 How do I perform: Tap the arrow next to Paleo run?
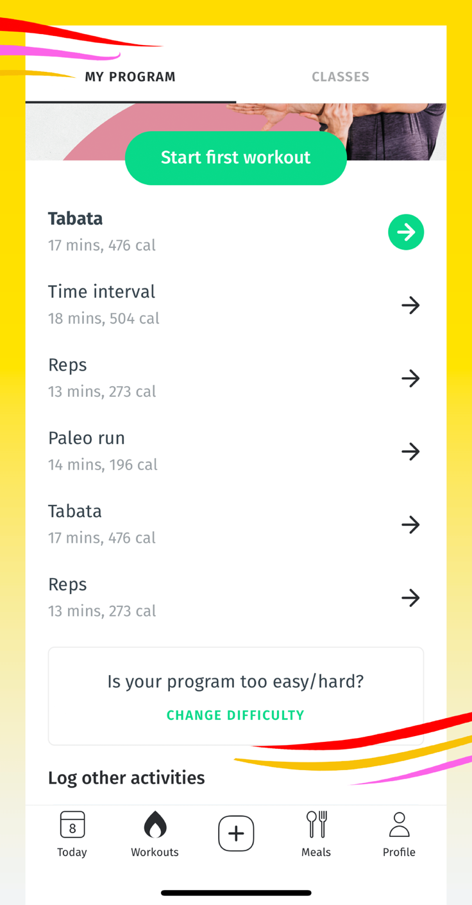(410, 452)
